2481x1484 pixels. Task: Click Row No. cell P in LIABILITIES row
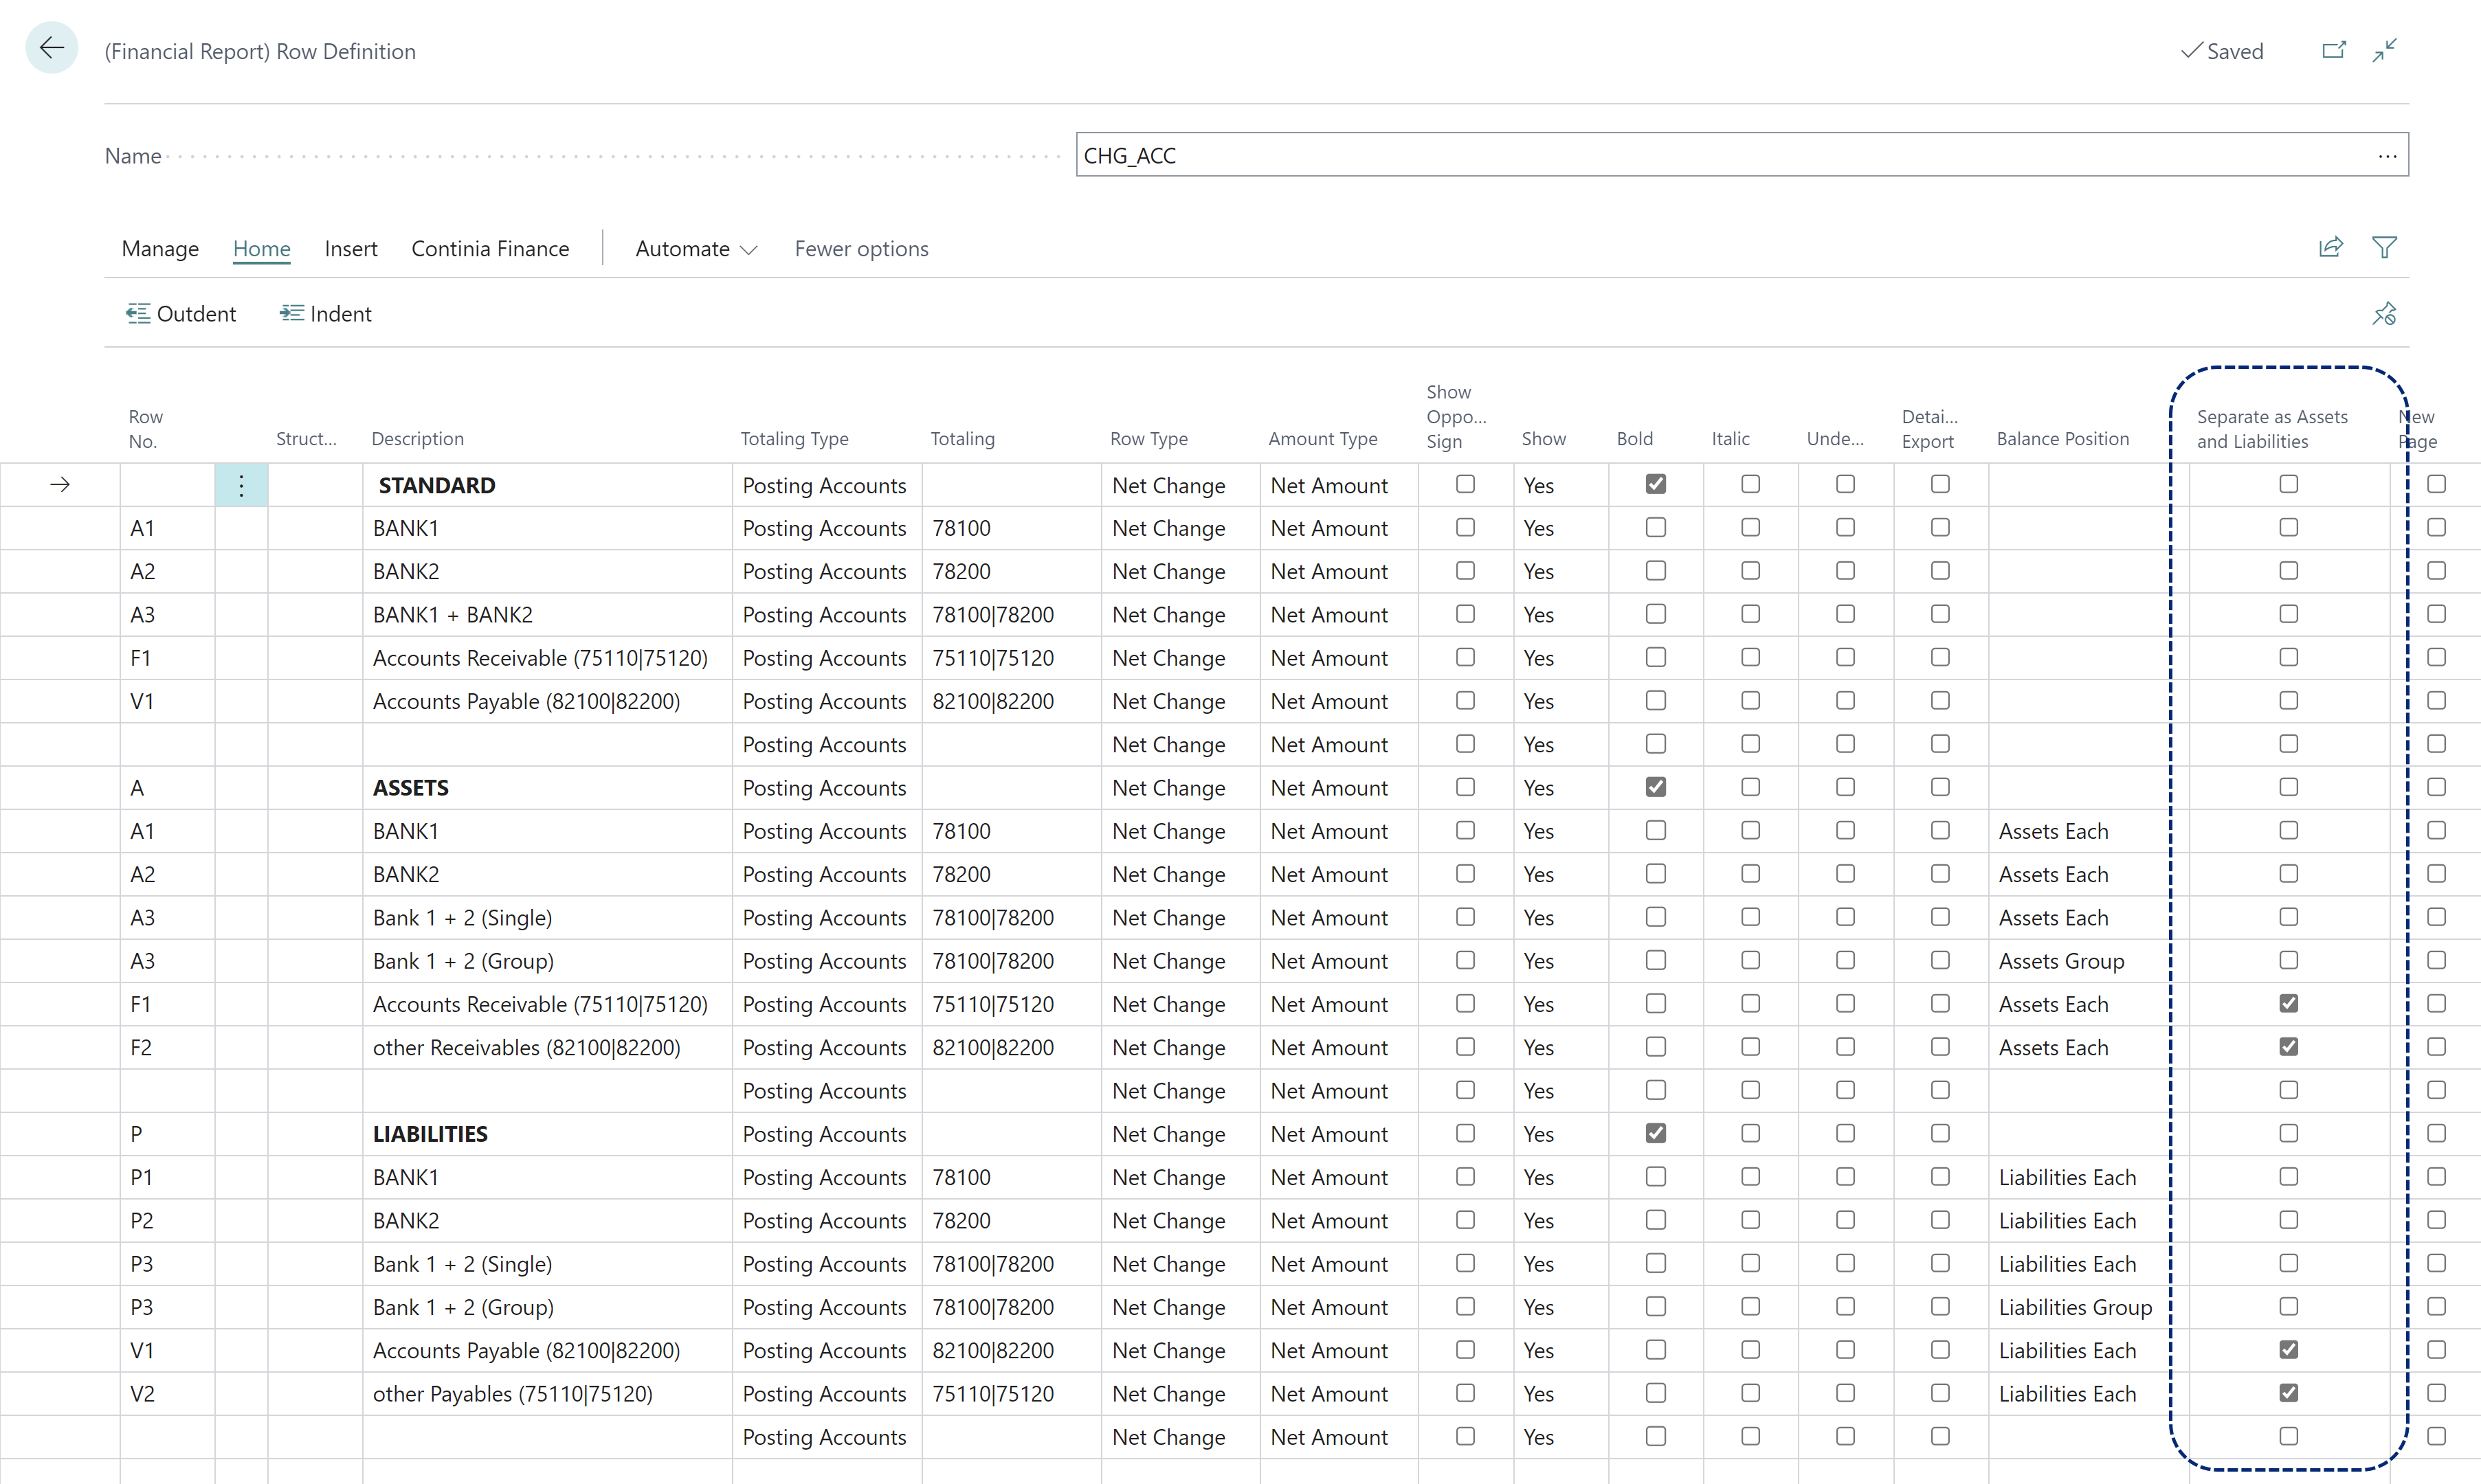click(167, 1134)
